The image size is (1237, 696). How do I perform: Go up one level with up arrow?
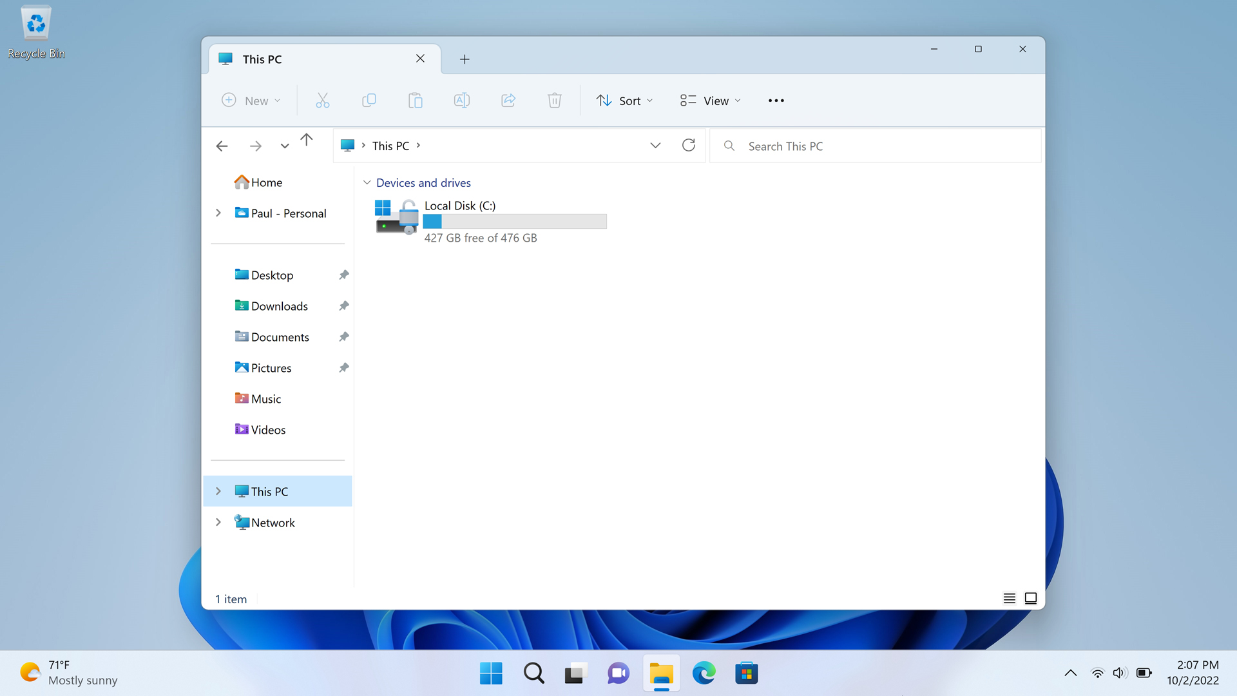307,140
